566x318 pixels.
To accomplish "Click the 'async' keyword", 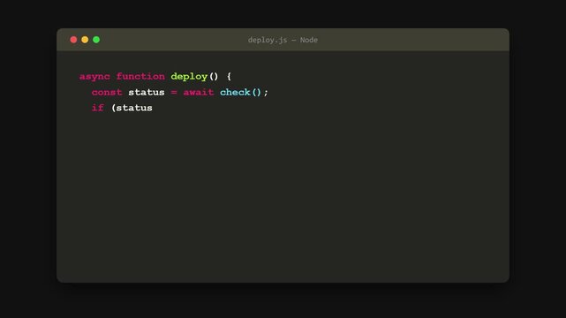I will click(94, 77).
